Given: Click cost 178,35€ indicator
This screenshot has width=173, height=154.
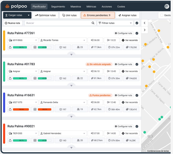Looking at the screenshot, I should (x=131, y=47).
